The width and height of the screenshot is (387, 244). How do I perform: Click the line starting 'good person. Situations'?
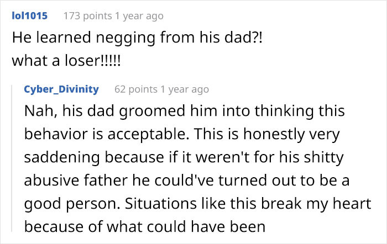(198, 204)
